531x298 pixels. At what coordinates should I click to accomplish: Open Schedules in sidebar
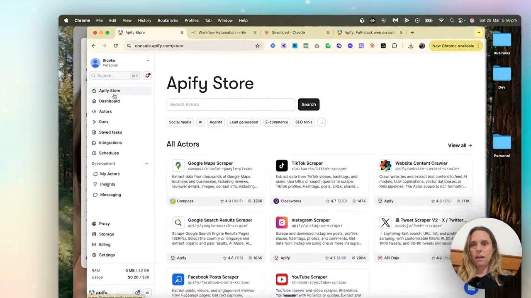click(109, 153)
